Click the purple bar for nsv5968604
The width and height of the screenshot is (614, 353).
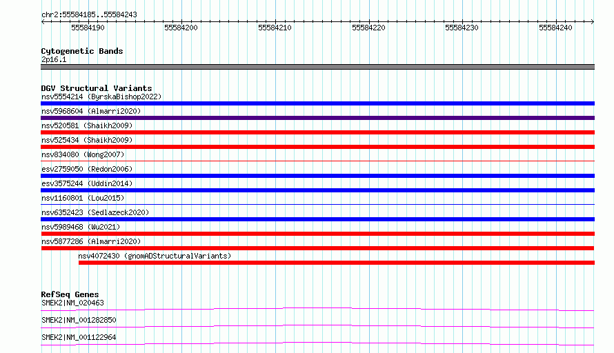[317, 118]
